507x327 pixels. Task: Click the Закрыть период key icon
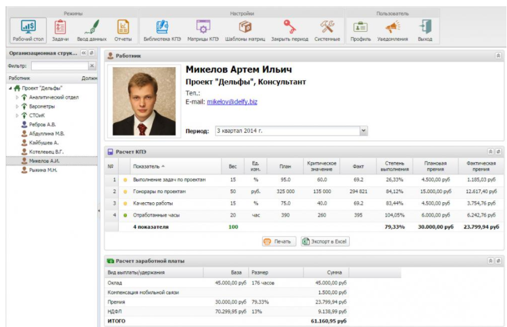(290, 27)
